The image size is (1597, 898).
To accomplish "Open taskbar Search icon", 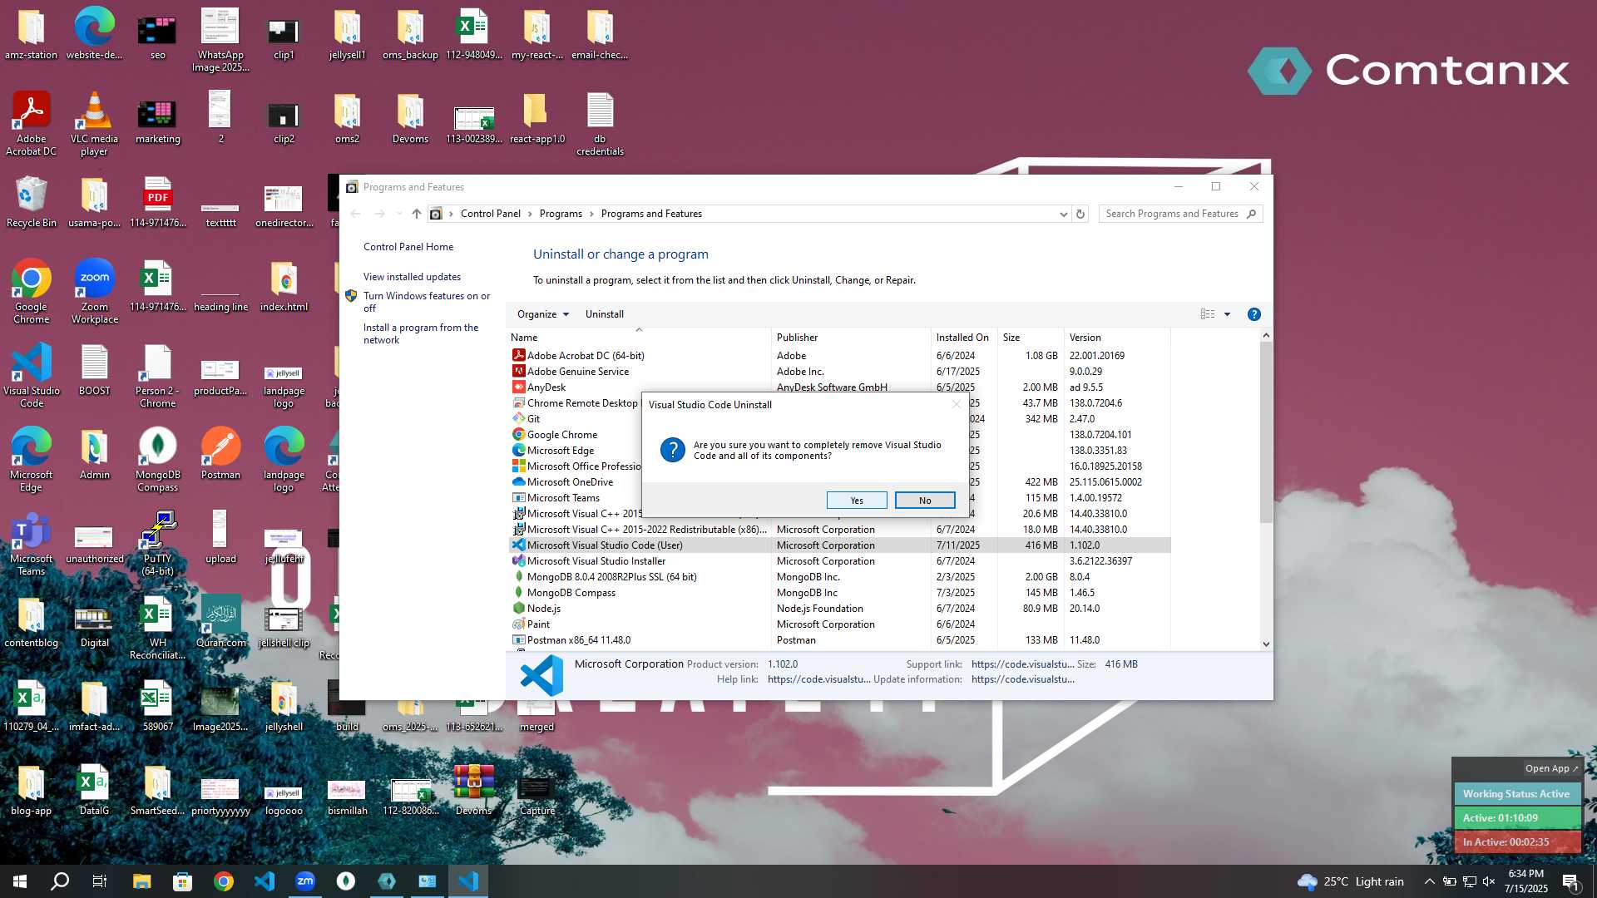I will click(60, 881).
